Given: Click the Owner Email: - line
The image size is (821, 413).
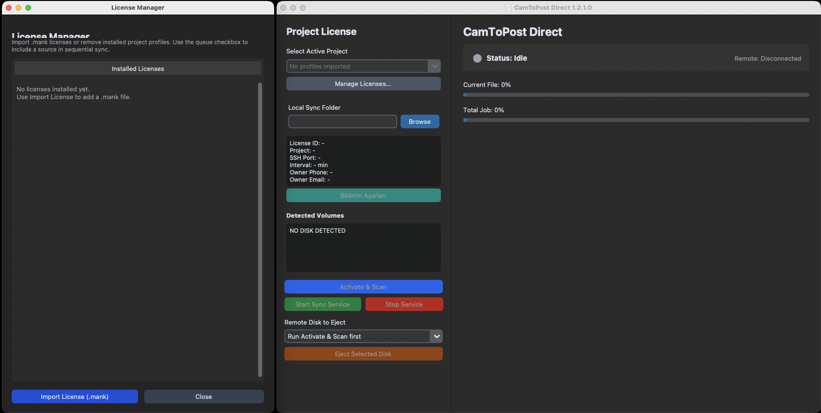Looking at the screenshot, I should 310,180.
